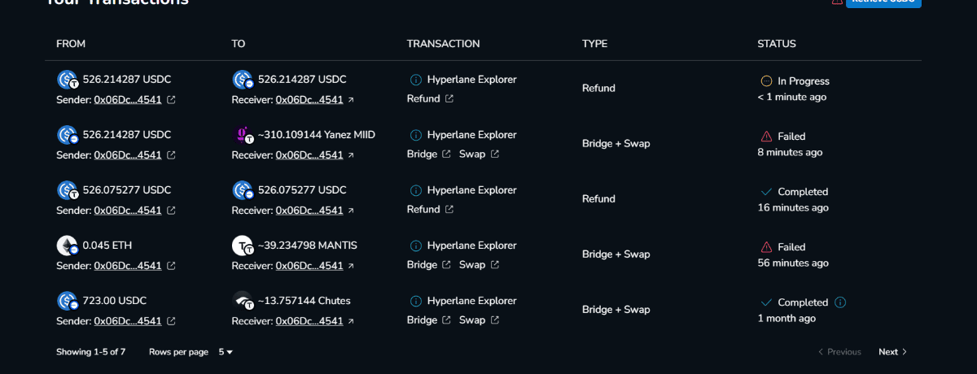Open Hyperlane Explorer link in MANTIS row
Screen dimensions: 977x374
click(471, 246)
